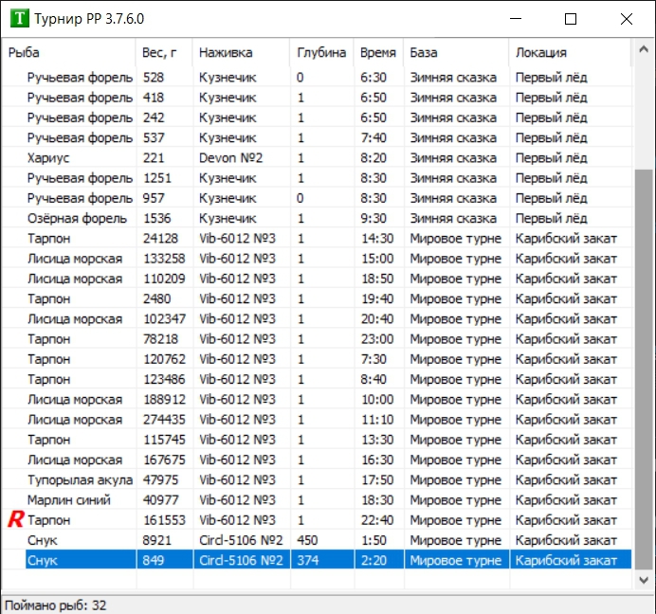Click the scrollbar up arrow
The image size is (656, 614).
tap(644, 49)
